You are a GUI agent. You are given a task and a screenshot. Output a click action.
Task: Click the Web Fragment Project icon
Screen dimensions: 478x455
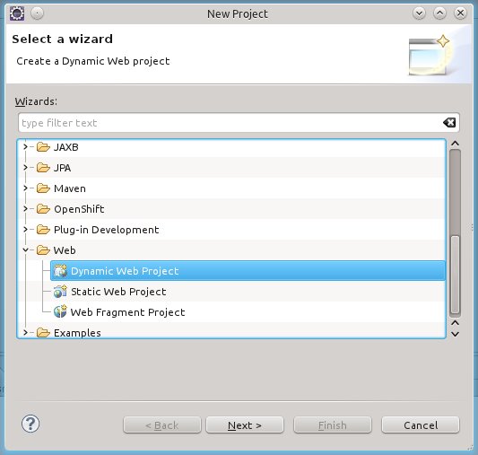pyautogui.click(x=60, y=312)
